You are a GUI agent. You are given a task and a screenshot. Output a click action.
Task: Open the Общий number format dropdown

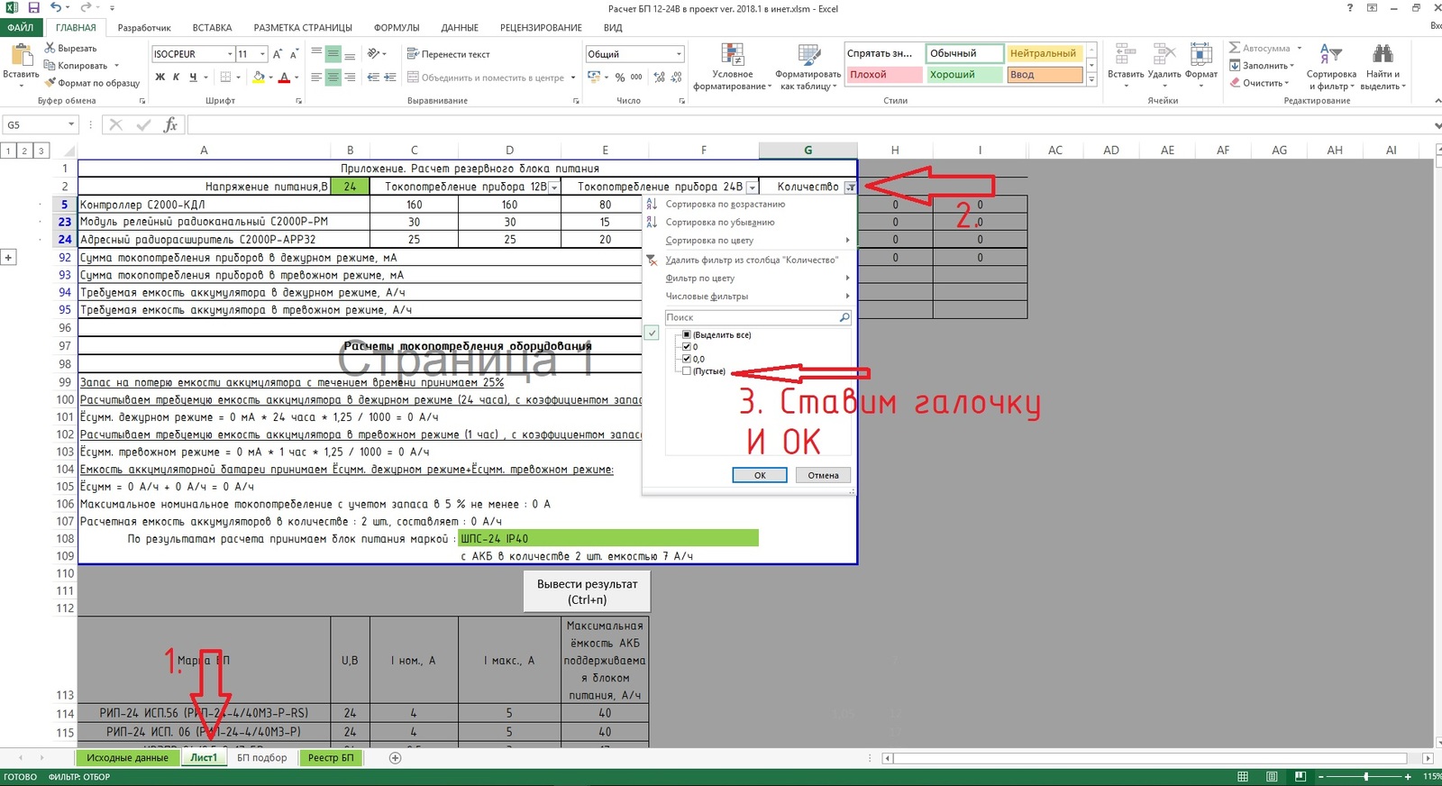[x=679, y=54]
